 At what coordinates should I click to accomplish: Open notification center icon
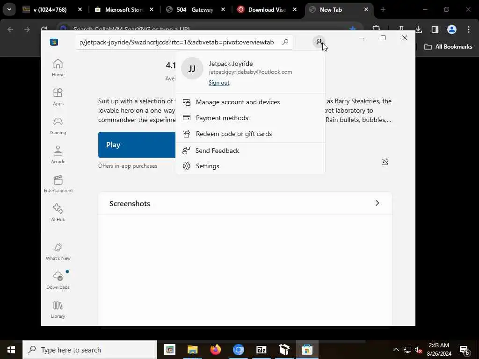(x=464, y=350)
